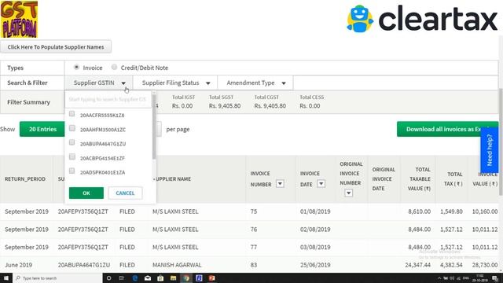Click the invoice value 10,160.00 cell

485,211
